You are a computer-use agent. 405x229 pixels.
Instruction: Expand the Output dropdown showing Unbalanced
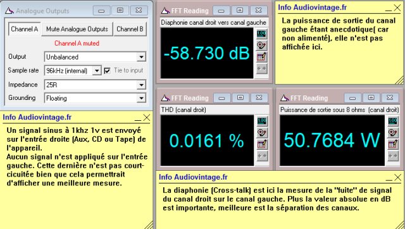tap(141, 57)
